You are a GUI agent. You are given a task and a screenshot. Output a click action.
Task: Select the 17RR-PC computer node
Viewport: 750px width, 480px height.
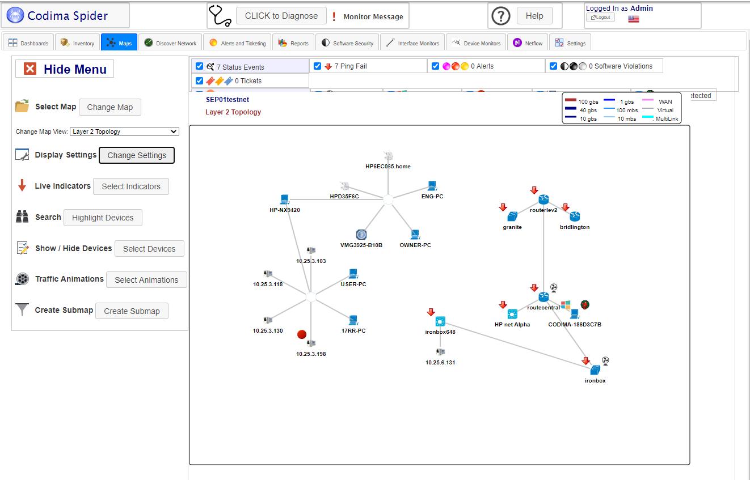click(x=353, y=320)
